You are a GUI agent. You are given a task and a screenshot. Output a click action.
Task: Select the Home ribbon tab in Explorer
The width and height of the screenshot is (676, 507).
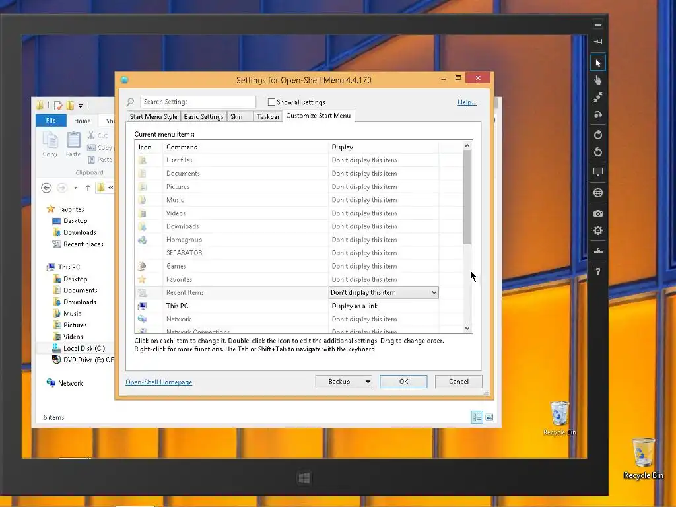(x=82, y=121)
